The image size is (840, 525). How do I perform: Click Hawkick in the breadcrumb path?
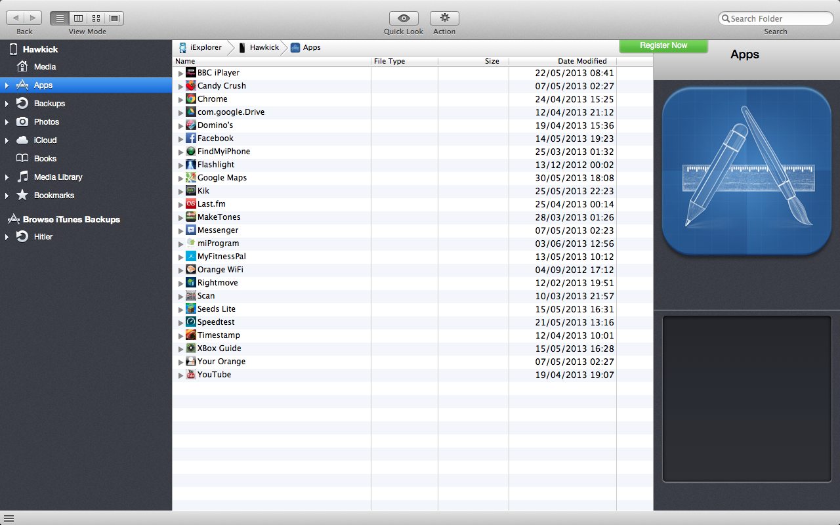(x=259, y=47)
